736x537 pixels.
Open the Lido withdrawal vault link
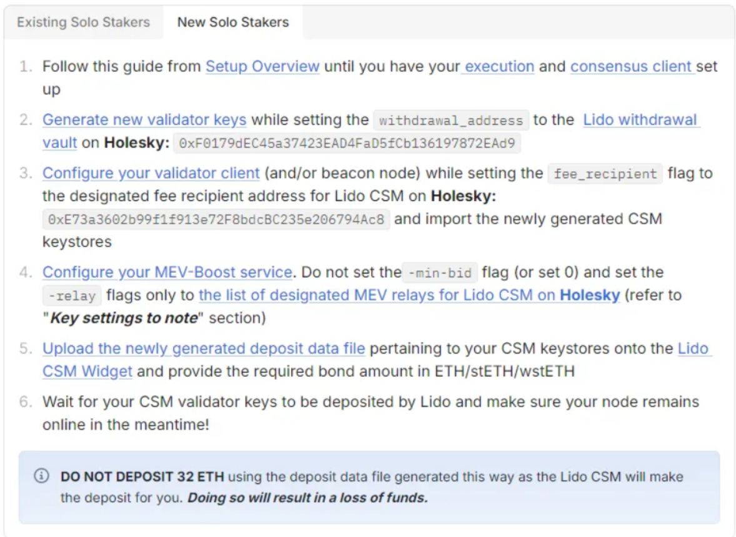click(640, 120)
